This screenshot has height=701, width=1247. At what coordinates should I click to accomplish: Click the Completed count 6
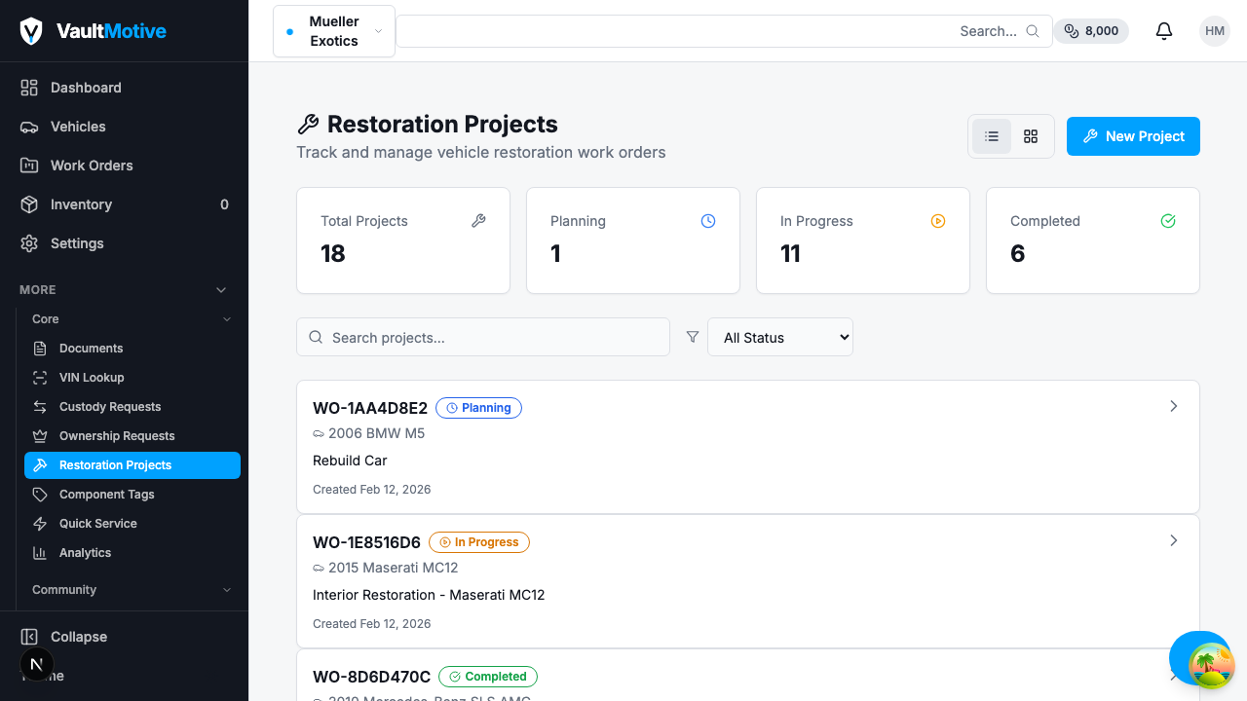click(1018, 254)
